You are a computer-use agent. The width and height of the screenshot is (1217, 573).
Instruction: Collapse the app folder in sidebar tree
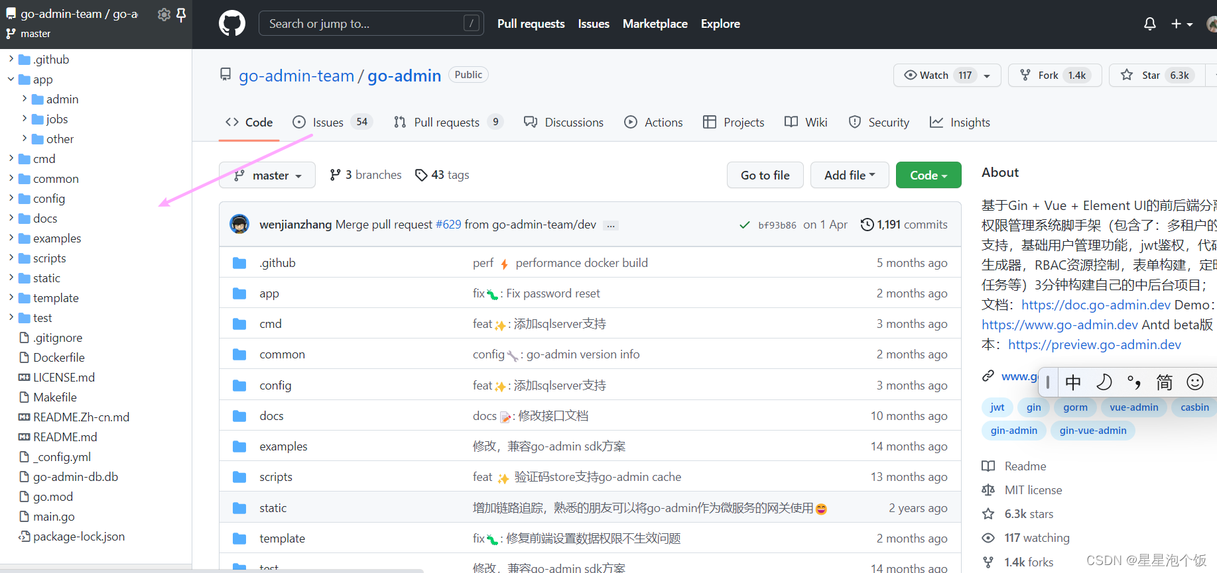pyautogui.click(x=11, y=79)
